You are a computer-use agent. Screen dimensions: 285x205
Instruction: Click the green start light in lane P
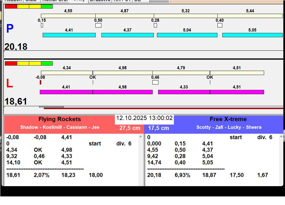[47, 7]
